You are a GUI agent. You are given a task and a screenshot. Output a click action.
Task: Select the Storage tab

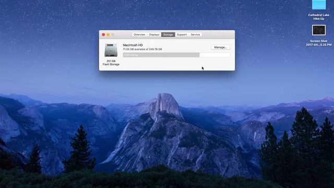pos(168,34)
